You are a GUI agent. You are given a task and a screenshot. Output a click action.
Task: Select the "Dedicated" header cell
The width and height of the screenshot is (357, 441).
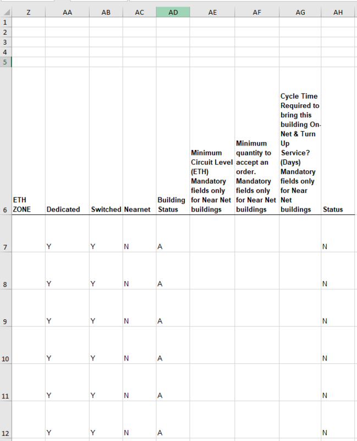pyautogui.click(x=67, y=209)
